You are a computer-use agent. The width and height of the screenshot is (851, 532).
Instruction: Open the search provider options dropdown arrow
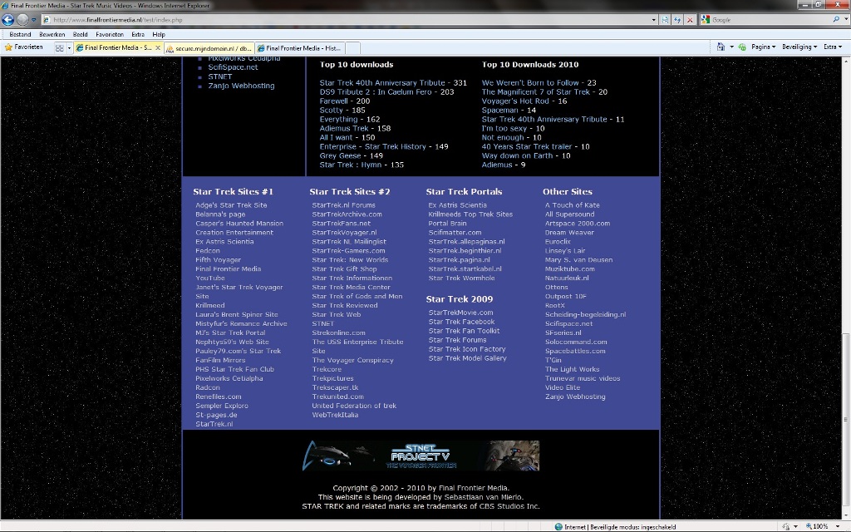pos(844,20)
